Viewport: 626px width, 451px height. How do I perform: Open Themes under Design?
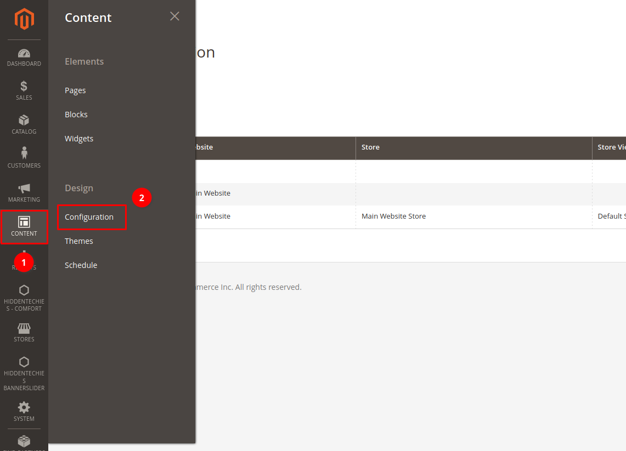tap(78, 241)
